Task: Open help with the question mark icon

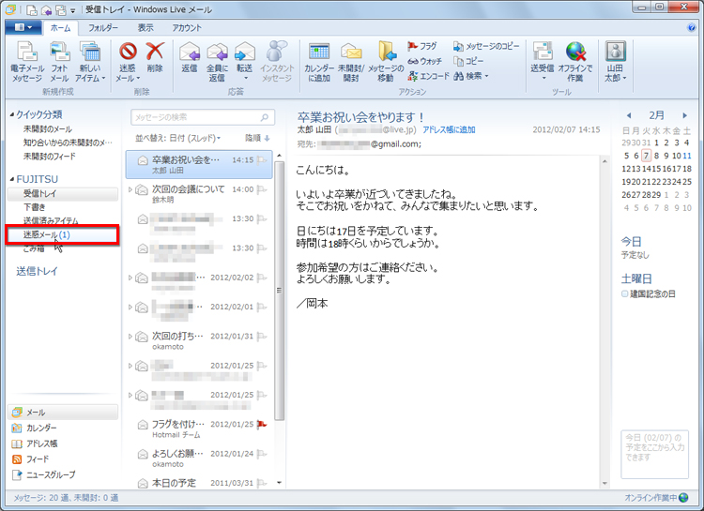Action: [692, 28]
